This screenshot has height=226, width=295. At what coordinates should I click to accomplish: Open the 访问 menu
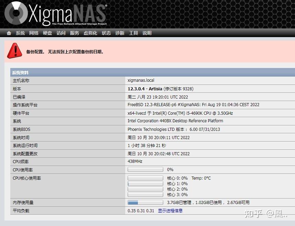point(60,33)
